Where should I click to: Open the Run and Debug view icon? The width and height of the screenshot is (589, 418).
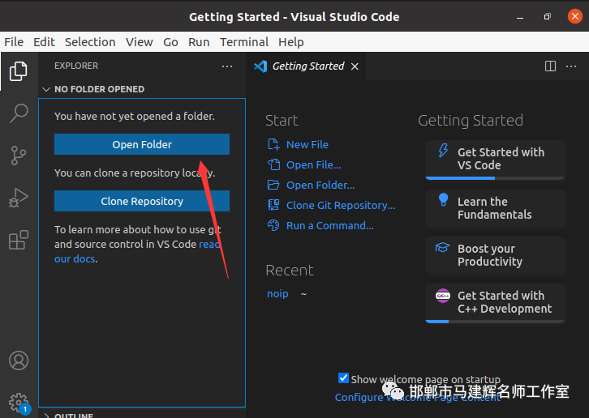coord(19,198)
